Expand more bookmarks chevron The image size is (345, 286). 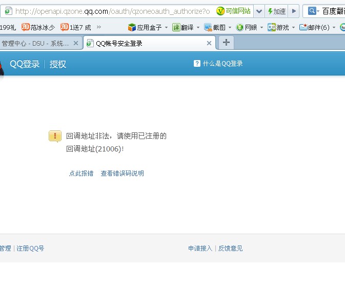[99, 27]
